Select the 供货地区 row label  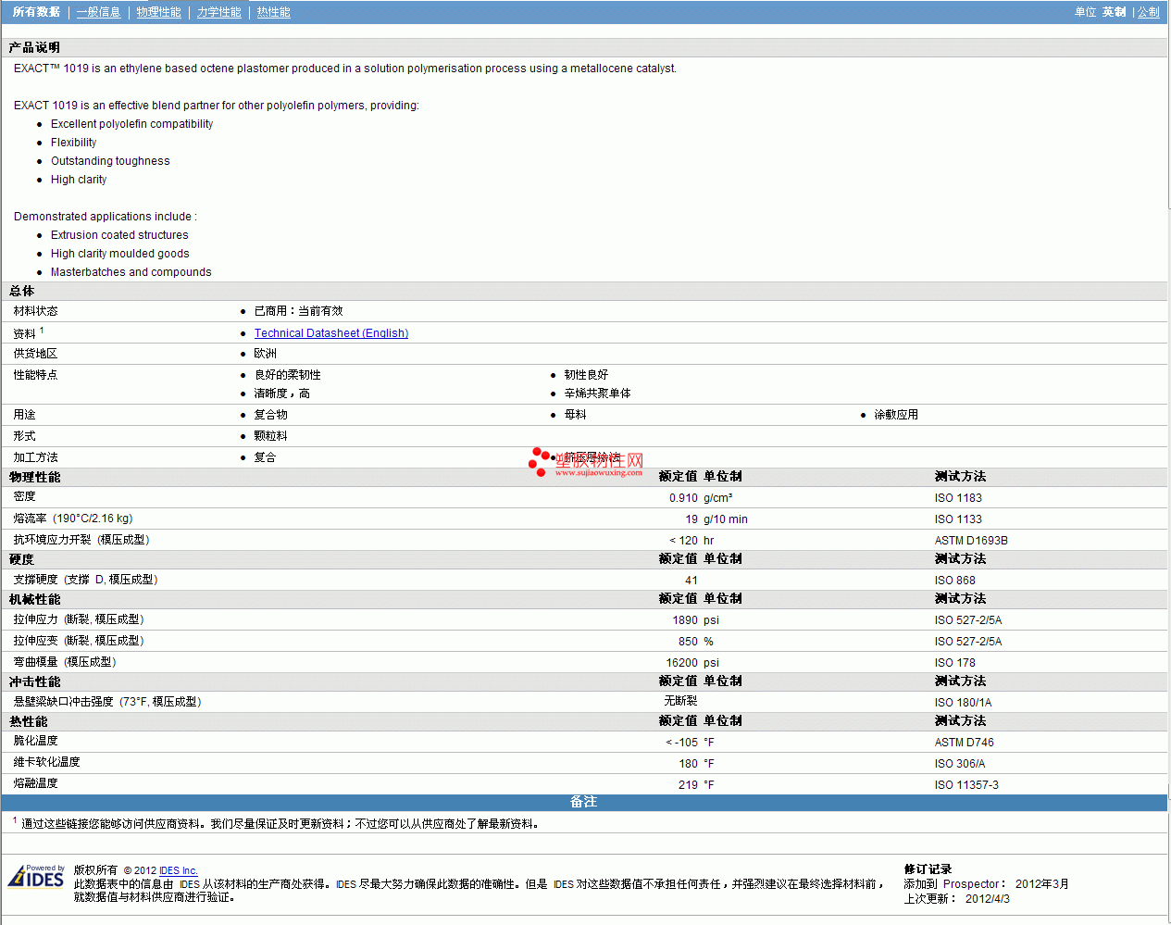[35, 354]
